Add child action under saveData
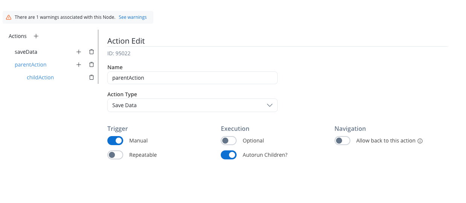466x203 pixels. pos(79,52)
